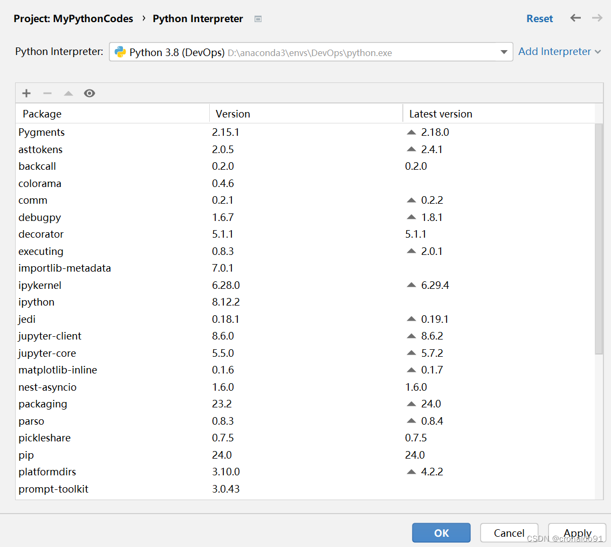Click upgrade arrow for parso latest version 0.8.4

(411, 421)
